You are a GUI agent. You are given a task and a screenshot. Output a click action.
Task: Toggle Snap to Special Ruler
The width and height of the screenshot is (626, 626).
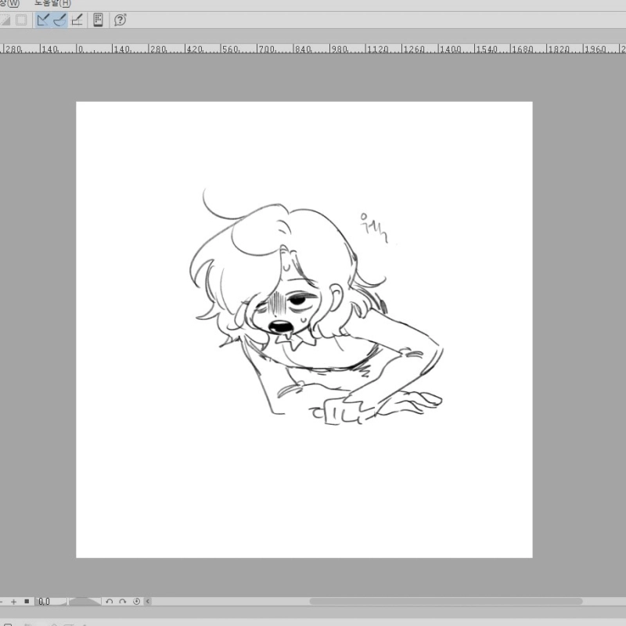[59, 20]
